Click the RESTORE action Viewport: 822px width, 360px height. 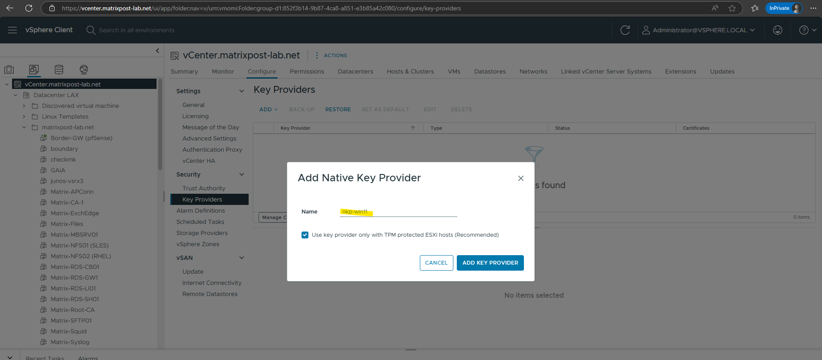[338, 110]
